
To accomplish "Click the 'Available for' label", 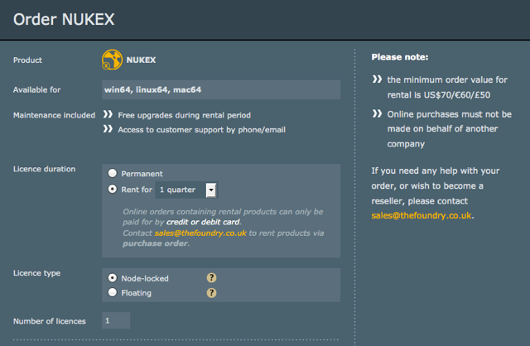I will click(36, 90).
